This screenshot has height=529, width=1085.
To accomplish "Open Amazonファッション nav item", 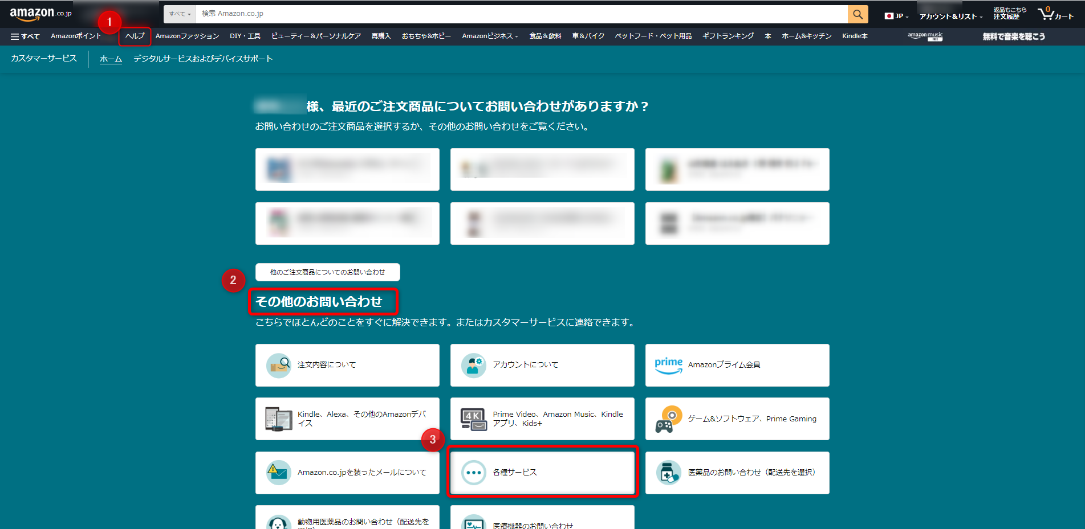I will coord(187,36).
